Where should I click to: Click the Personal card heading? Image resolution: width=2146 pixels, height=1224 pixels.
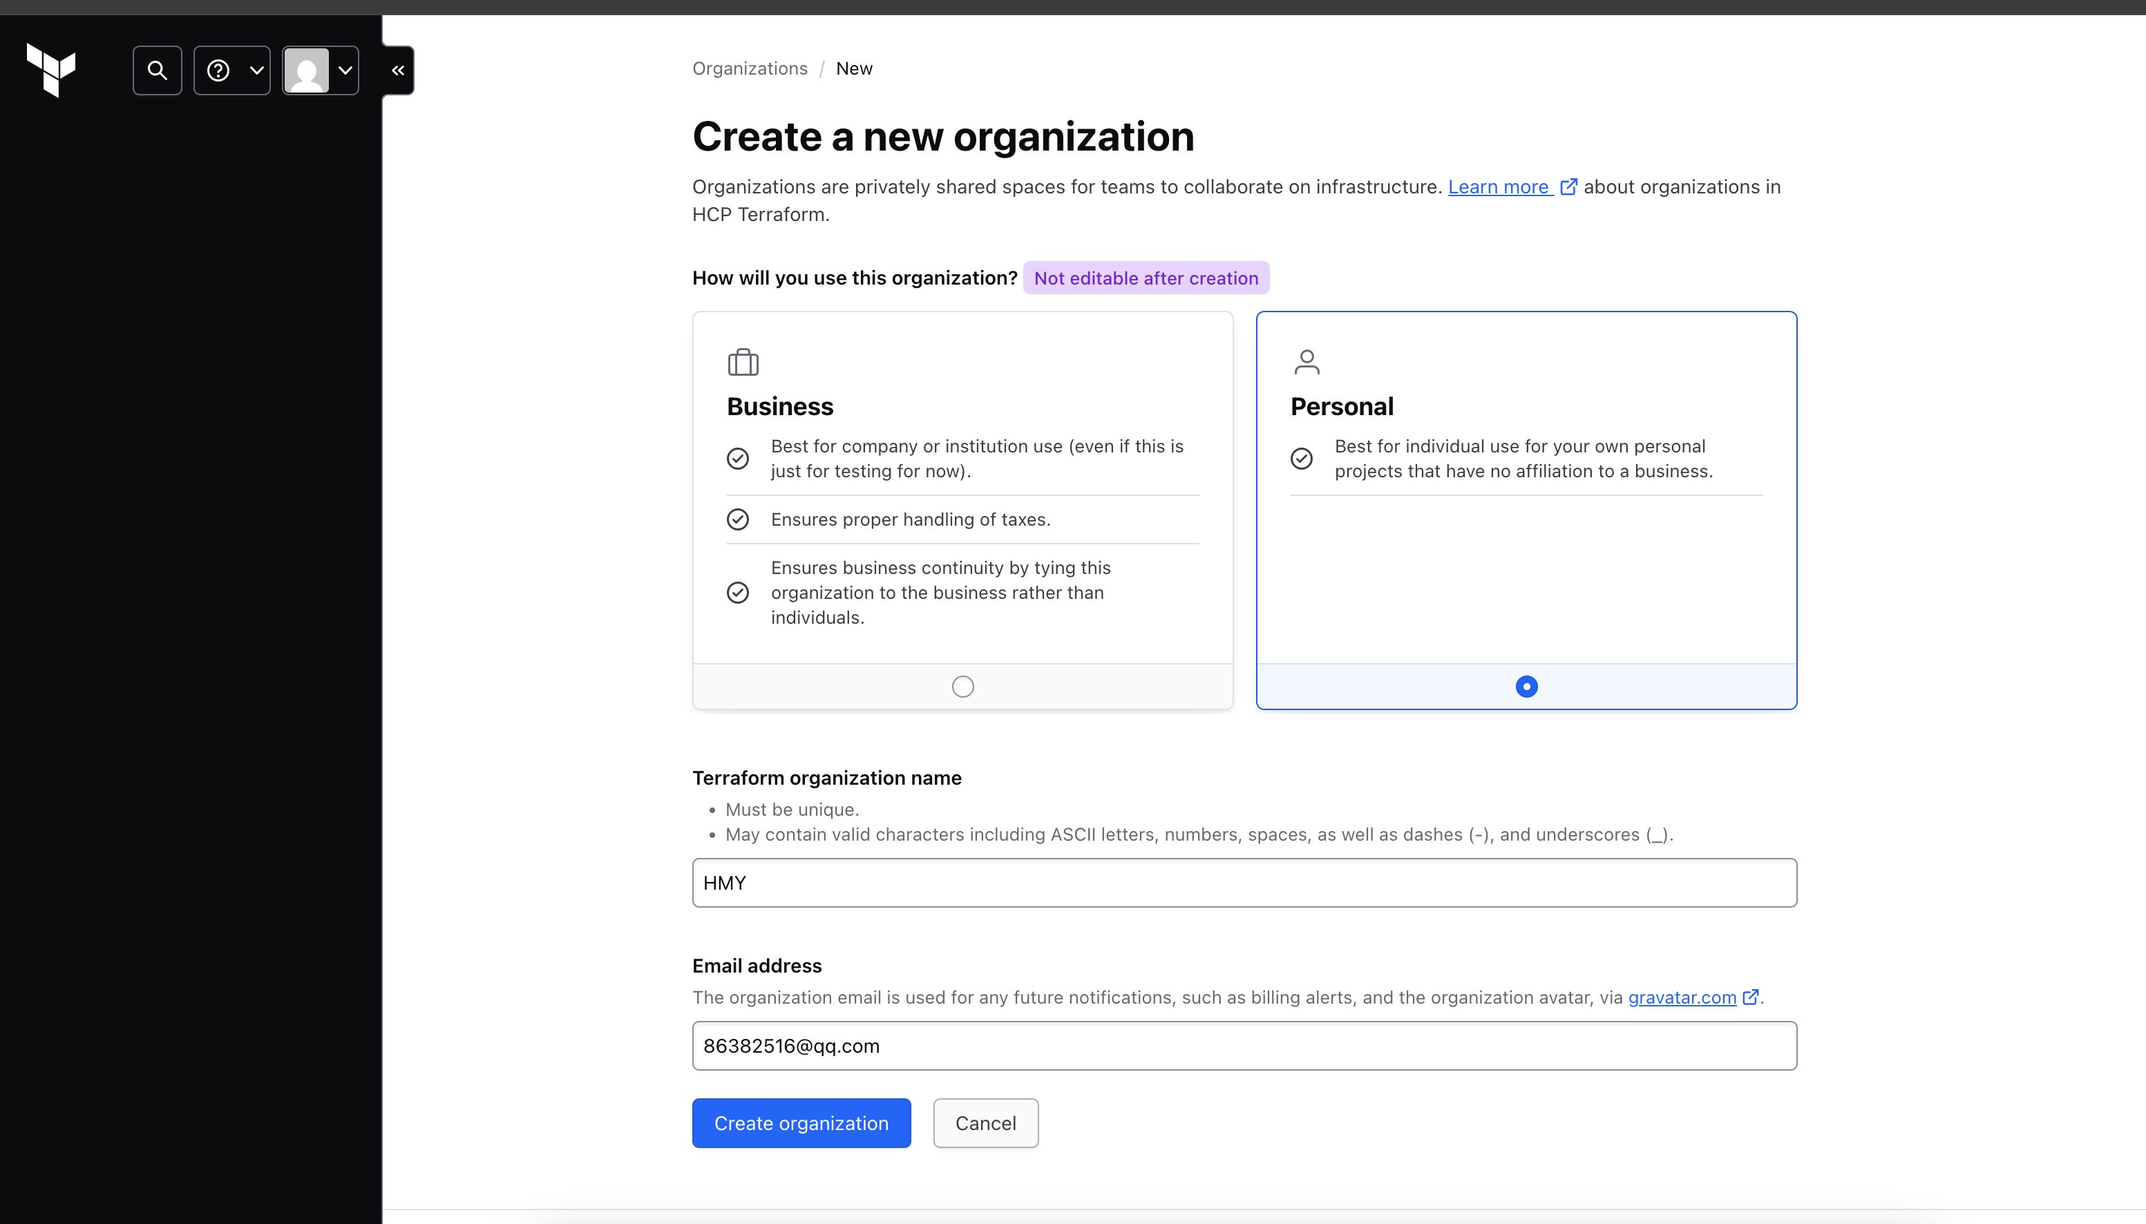coord(1342,407)
